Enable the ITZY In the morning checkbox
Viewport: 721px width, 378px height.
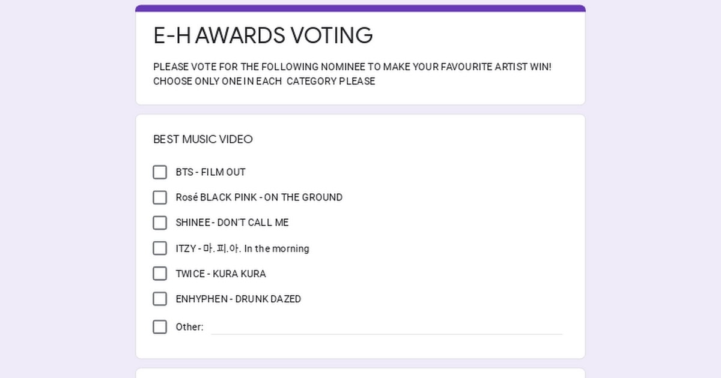pos(160,248)
